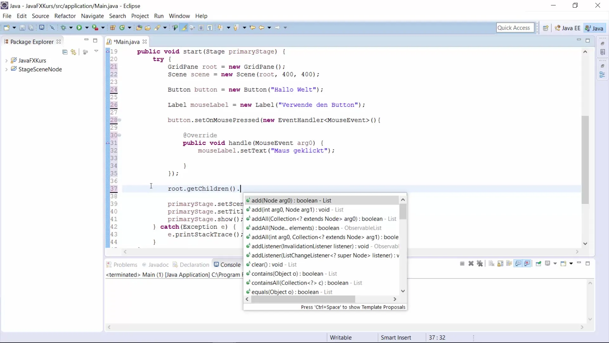Toggle Show Whitespace Characters pilcrow icon
This screenshot has height=343, width=609.
click(210, 28)
